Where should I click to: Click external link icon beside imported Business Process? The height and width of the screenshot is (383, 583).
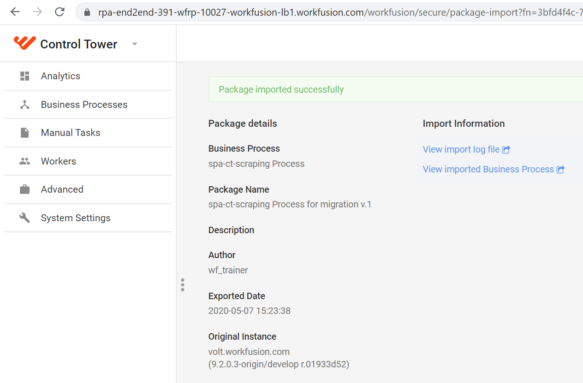[x=560, y=170]
